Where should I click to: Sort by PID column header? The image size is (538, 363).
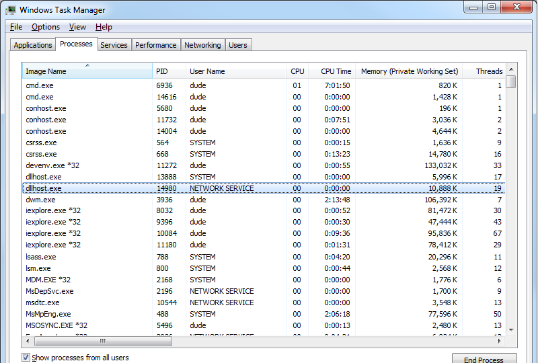[169, 71]
